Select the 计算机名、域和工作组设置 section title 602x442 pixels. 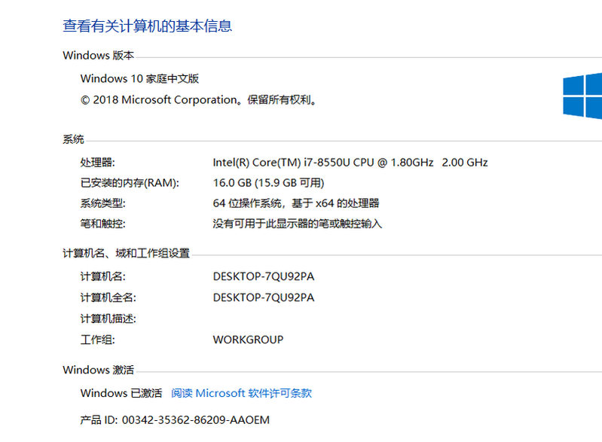click(x=127, y=253)
